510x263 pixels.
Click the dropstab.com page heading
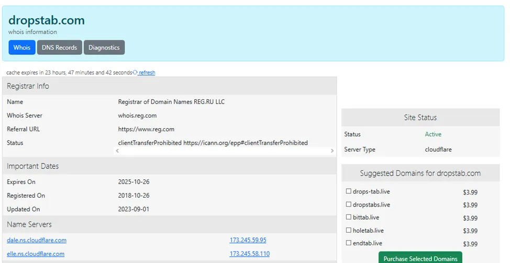point(47,20)
